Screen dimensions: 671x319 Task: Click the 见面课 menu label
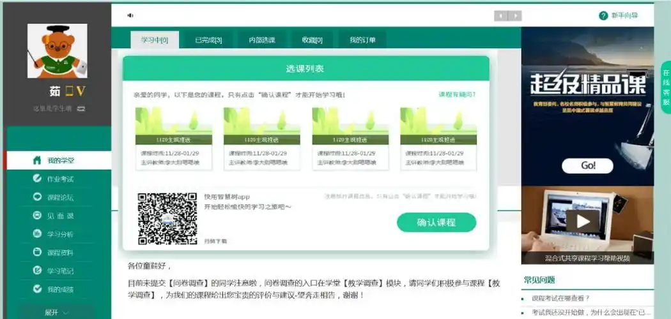tap(60, 216)
